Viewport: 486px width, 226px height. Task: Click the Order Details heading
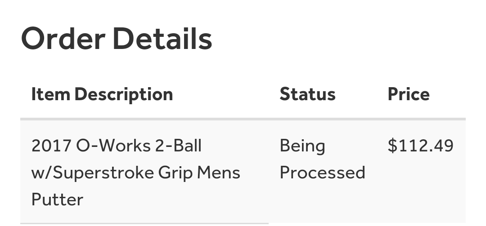116,39
